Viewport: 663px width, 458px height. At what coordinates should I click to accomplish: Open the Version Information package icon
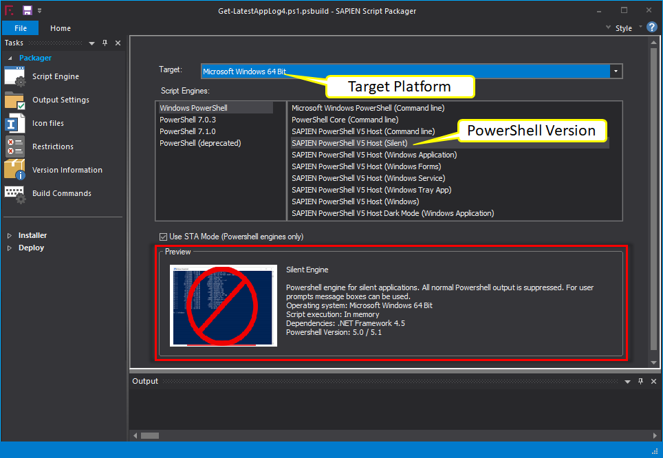pos(15,170)
